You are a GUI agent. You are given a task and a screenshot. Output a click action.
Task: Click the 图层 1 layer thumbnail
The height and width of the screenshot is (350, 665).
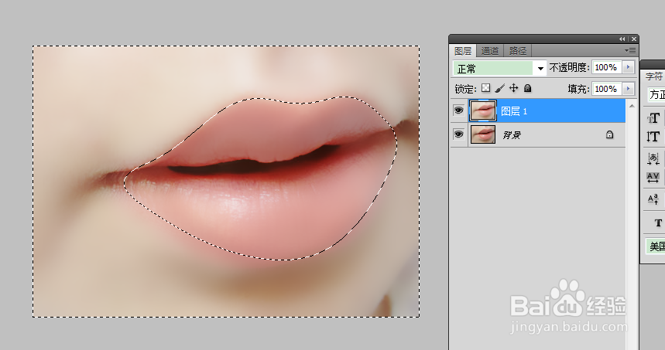coord(482,111)
